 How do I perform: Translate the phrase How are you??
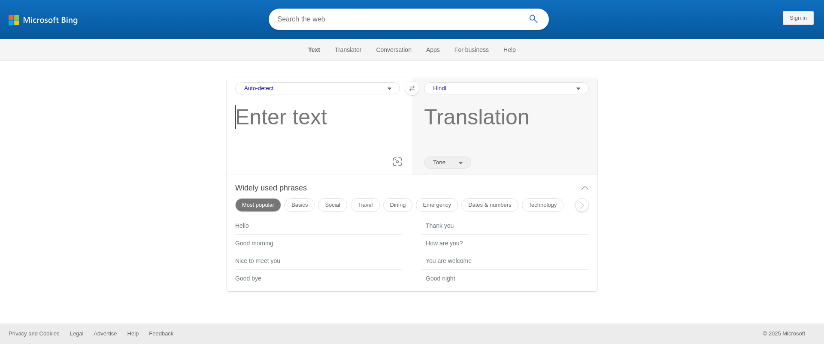505,243
